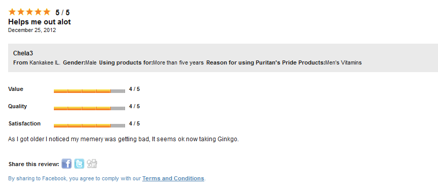Click the second orange rating star
The width and height of the screenshot is (438, 193).
(x=21, y=12)
